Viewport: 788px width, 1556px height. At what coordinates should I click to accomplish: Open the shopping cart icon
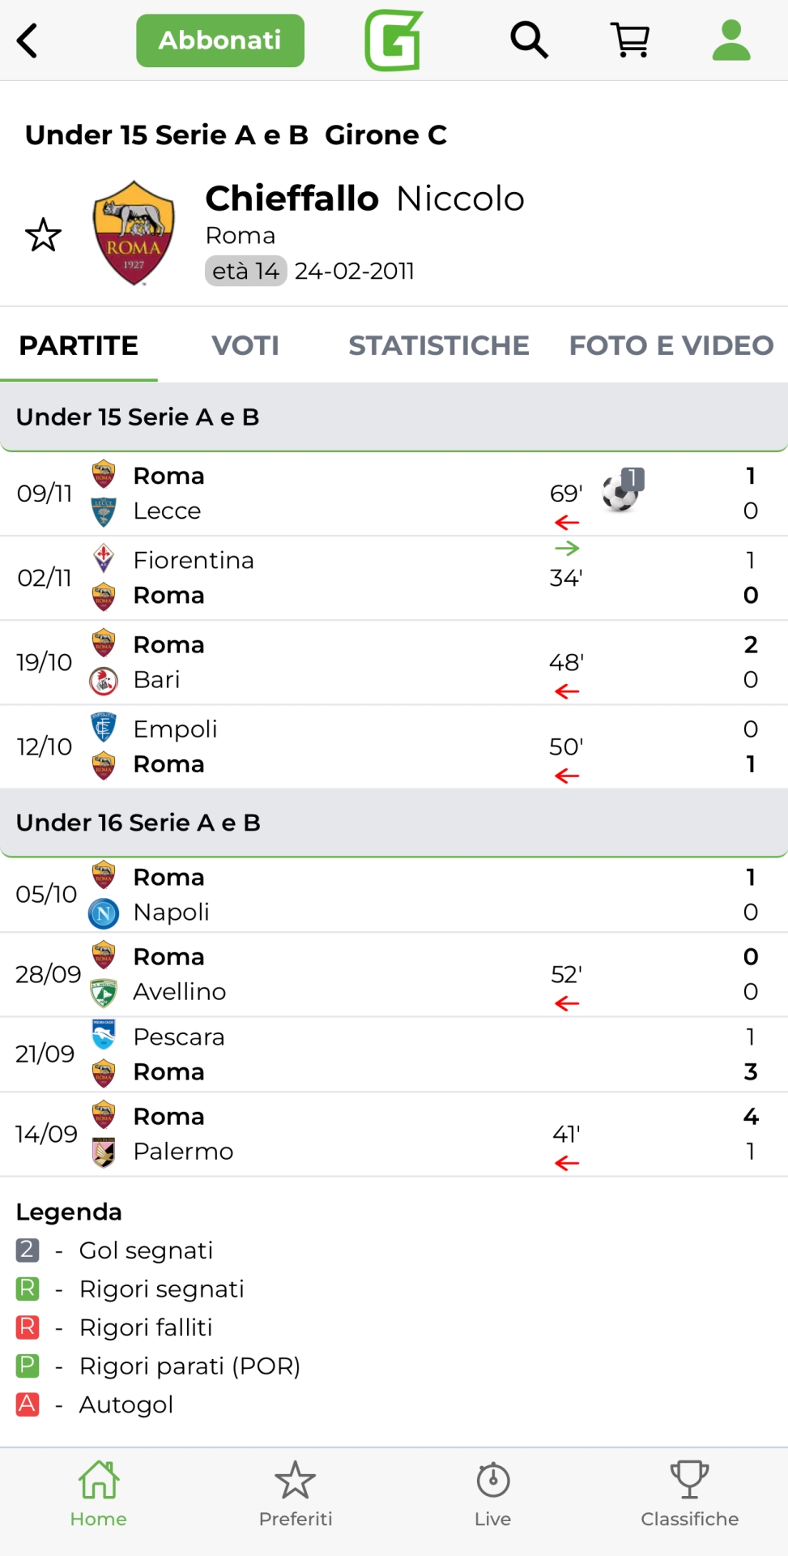tap(630, 40)
